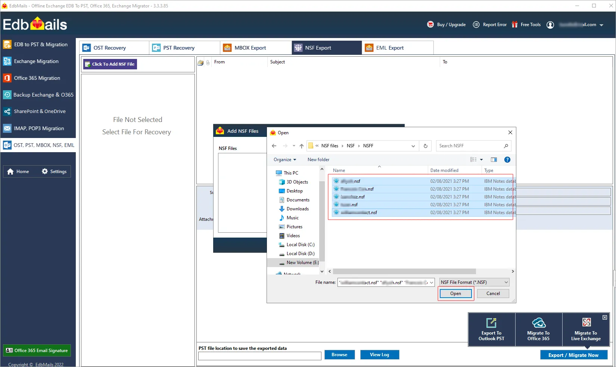
Task: Open the Free Tools gift menu
Action: point(526,25)
